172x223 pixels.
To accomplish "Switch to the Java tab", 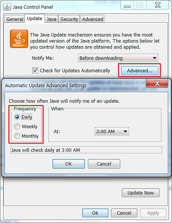I will [x=51, y=19].
